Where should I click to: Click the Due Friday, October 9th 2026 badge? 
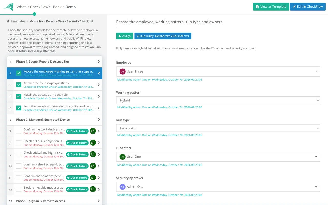[163, 36]
